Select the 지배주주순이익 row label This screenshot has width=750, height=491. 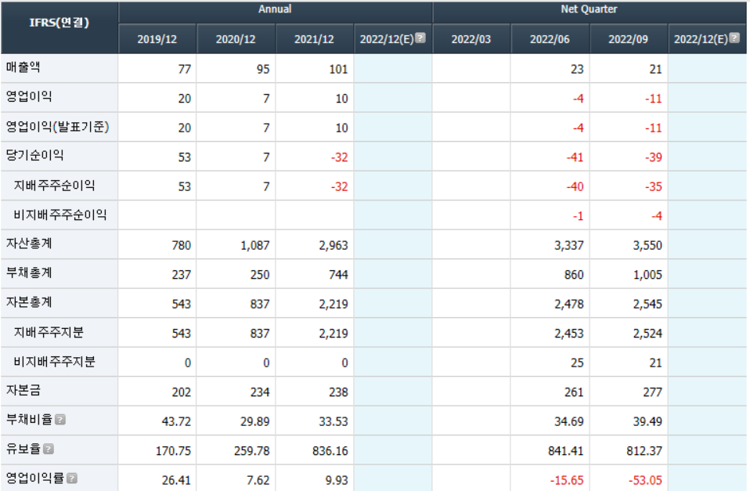[x=54, y=185]
